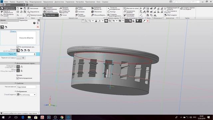Choose Массив по сетке
The height and width of the screenshot is (120, 213).
click(131, 8)
